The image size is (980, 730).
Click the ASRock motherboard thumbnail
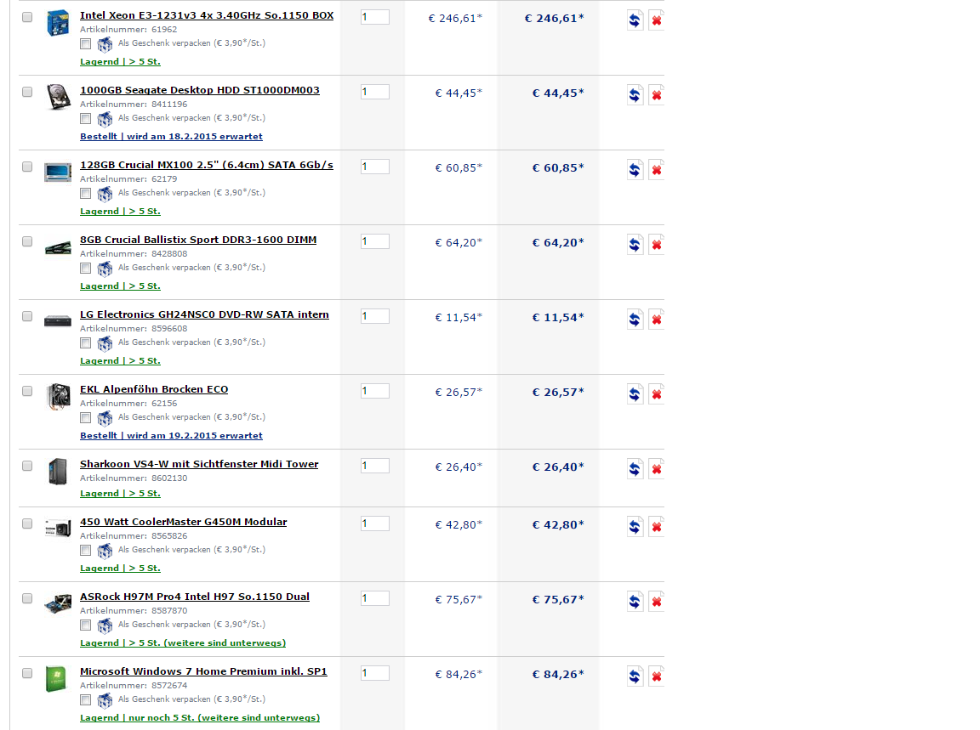(58, 604)
